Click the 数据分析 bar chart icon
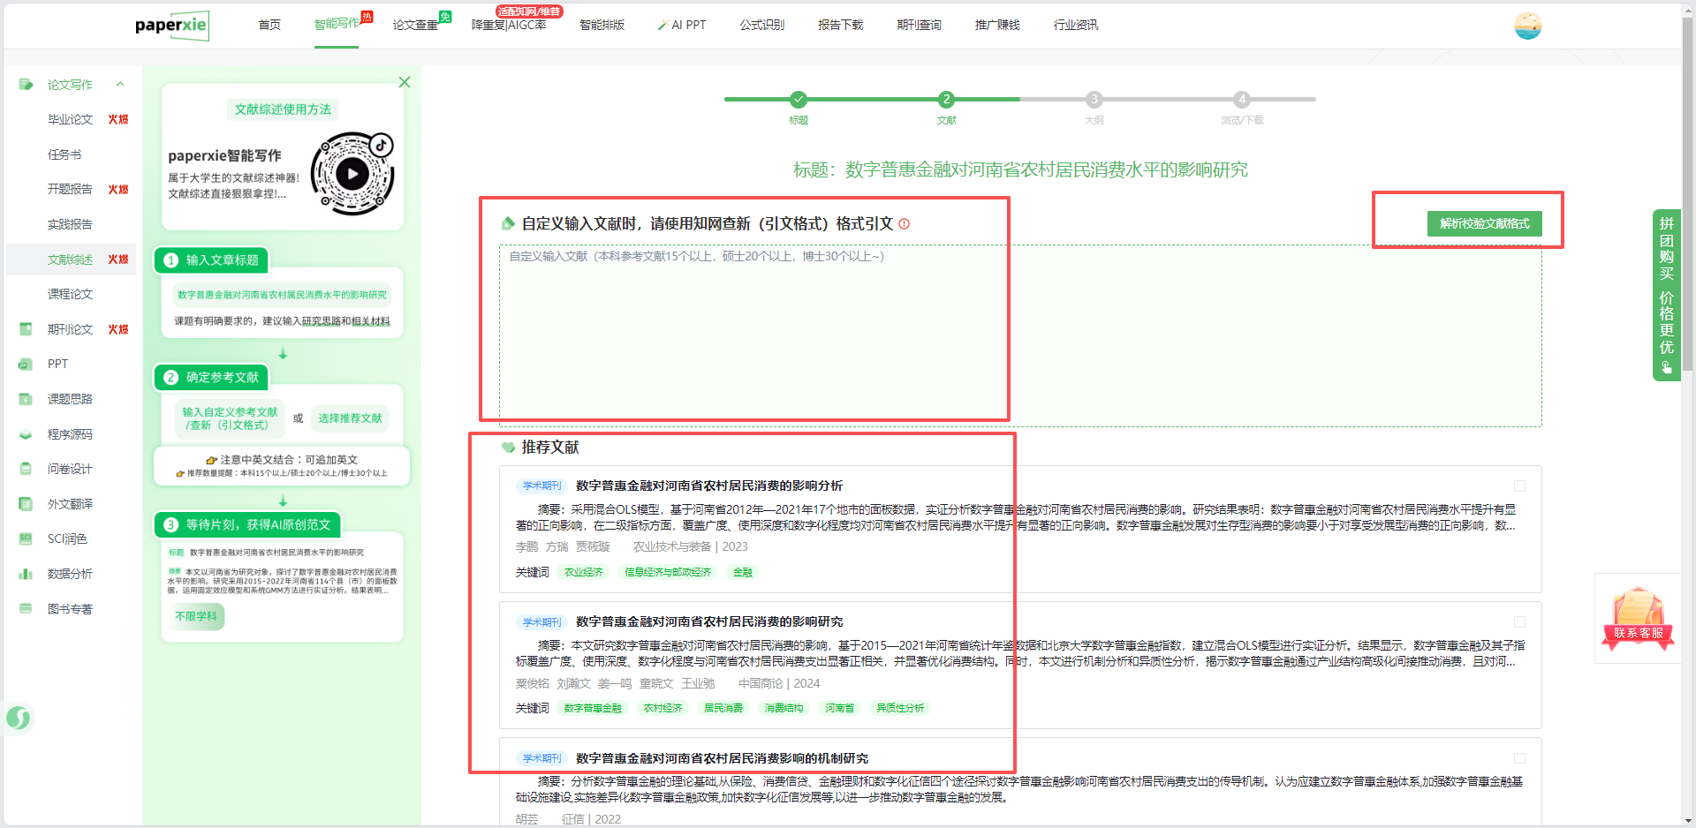1696x828 pixels. click(26, 574)
